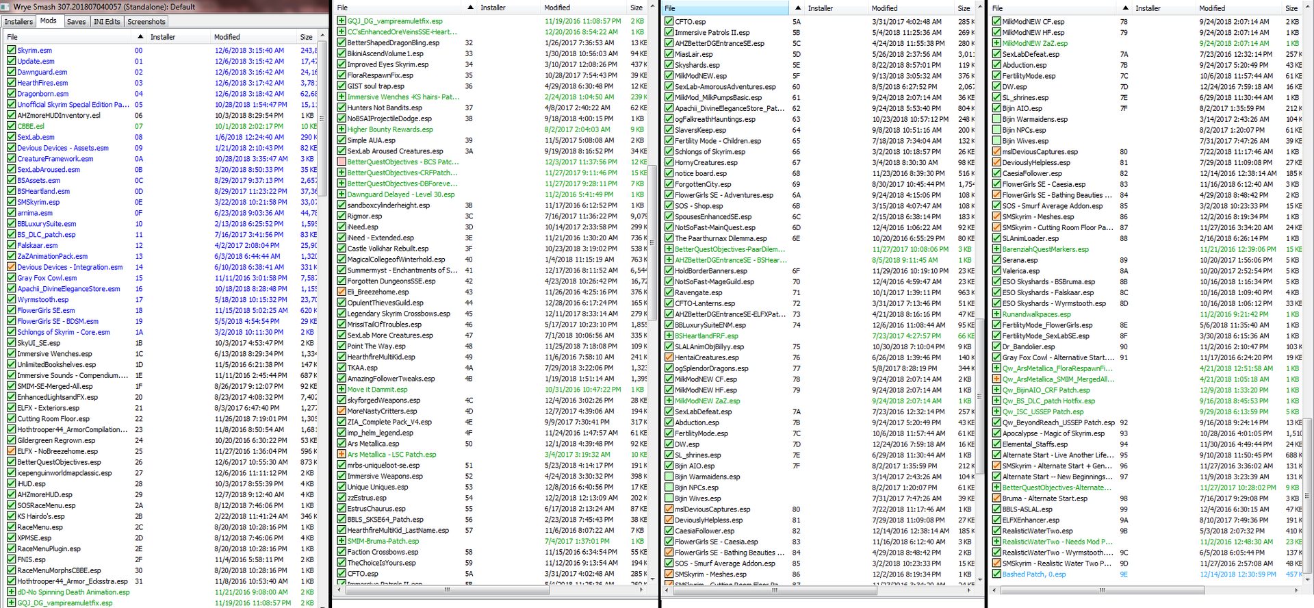This screenshot has width=1314, height=608.
Task: Uncheck iHUD.esp plugin
Action: pyautogui.click(x=12, y=483)
